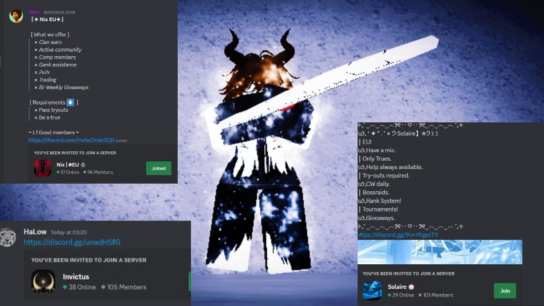Click the 'Try-outs required.' line
The image size is (544, 306).
(384, 176)
